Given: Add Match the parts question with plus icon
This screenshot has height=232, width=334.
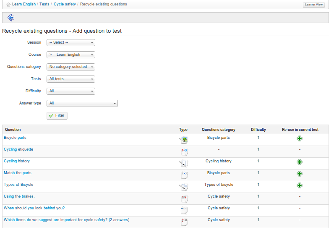Looking at the screenshot, I should click(300, 174).
